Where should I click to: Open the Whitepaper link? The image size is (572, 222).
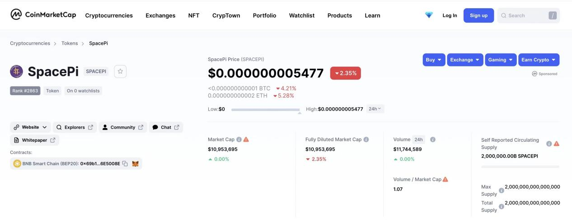(x=34, y=140)
